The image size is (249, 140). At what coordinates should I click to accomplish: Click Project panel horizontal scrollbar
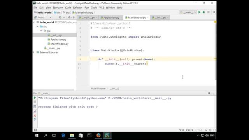tap(53, 90)
